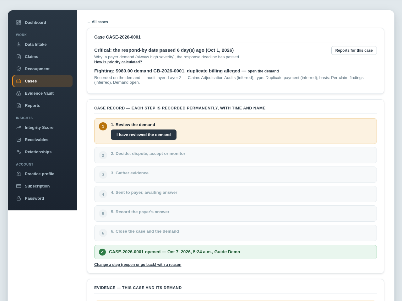This screenshot has width=402, height=301.
Task: Click step 5 Record the payer's answer
Action: tap(236, 214)
